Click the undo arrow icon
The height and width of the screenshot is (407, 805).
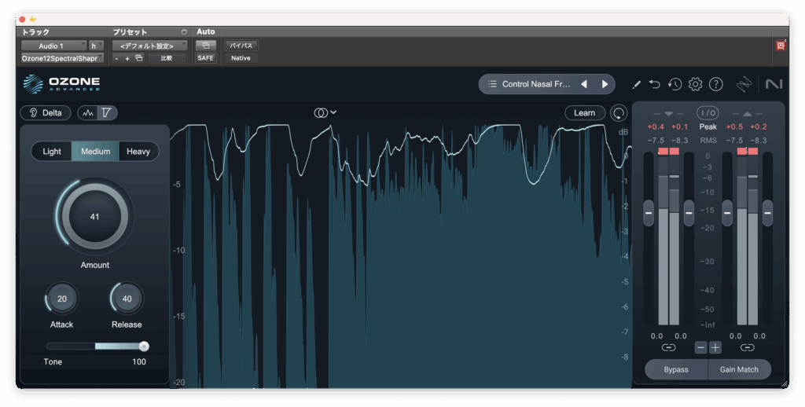pyautogui.click(x=655, y=84)
